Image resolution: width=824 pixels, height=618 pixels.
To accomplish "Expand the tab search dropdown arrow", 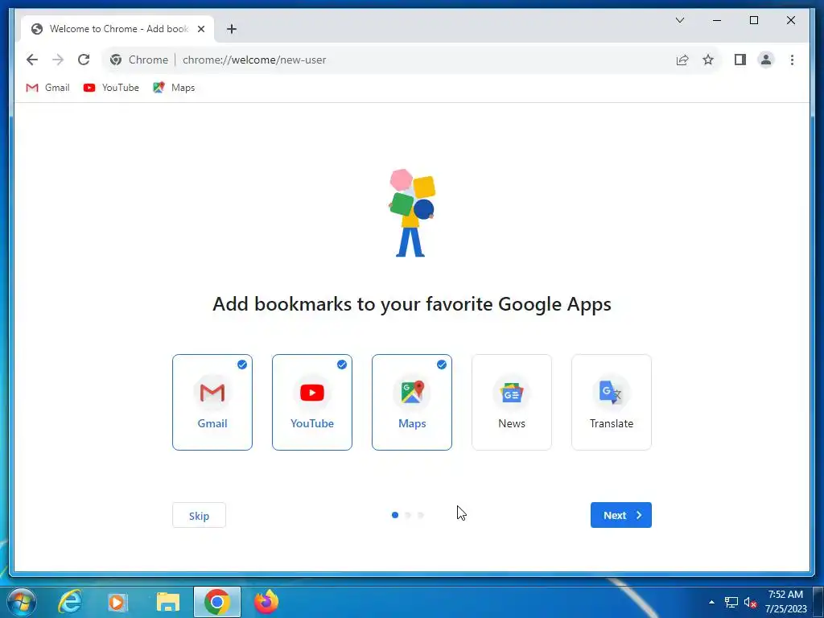I will click(679, 20).
